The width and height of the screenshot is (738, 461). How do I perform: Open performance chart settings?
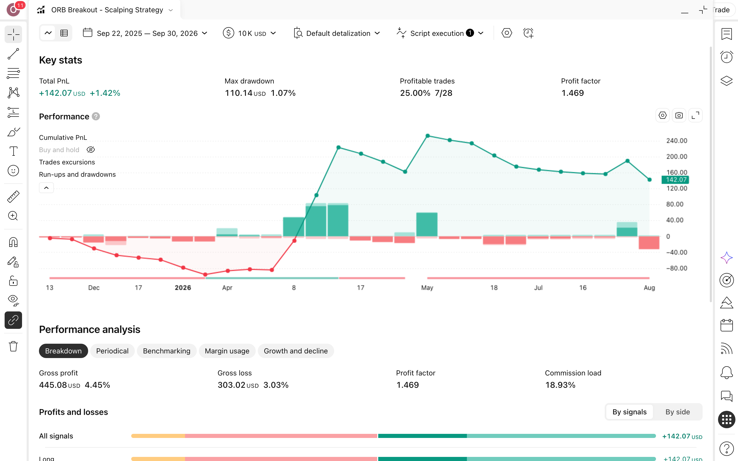(x=662, y=116)
